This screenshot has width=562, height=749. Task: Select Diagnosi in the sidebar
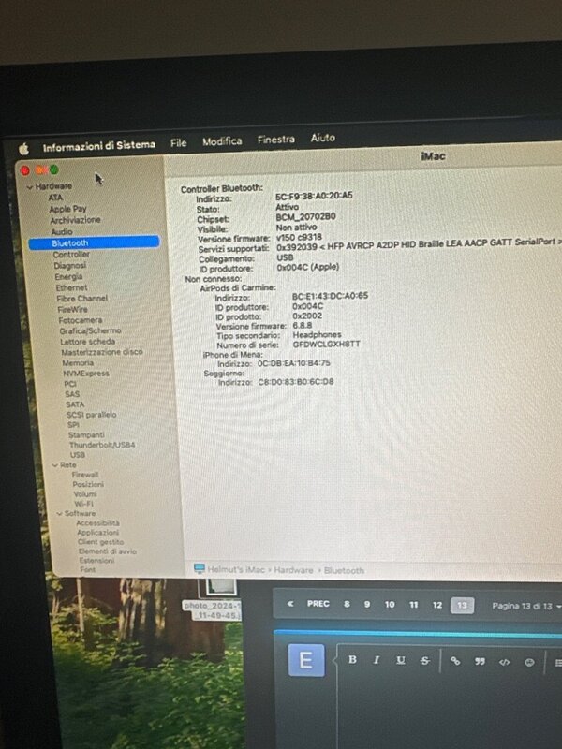click(x=69, y=265)
